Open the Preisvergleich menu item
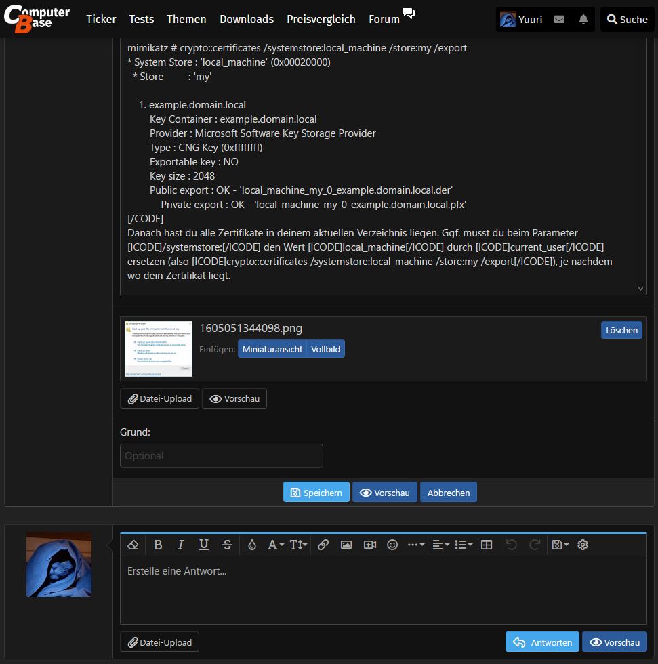658x664 pixels. pos(321,19)
